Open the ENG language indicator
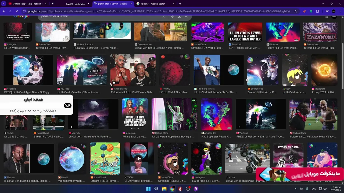 [x=314, y=189]
